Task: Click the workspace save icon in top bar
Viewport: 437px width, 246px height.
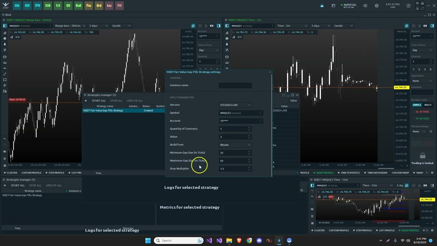Action: coord(333,5)
